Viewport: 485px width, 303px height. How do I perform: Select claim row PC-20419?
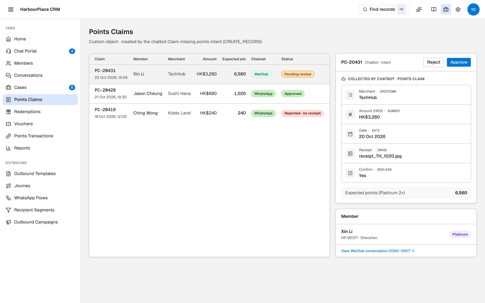(x=209, y=113)
